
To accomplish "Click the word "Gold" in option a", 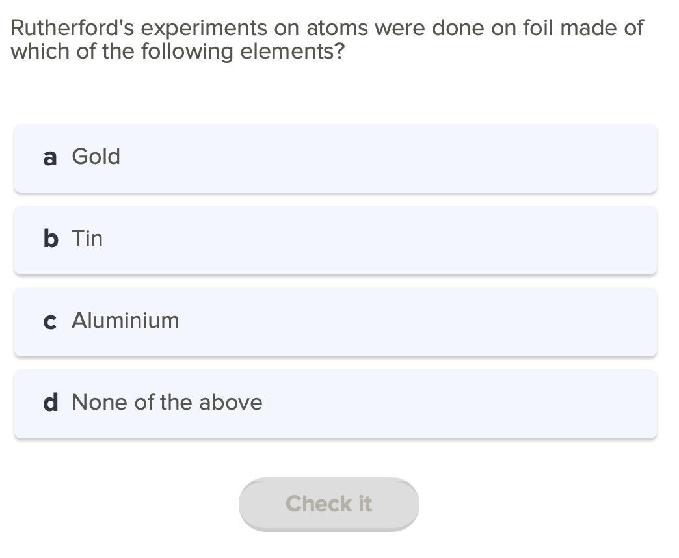I will click(96, 157).
